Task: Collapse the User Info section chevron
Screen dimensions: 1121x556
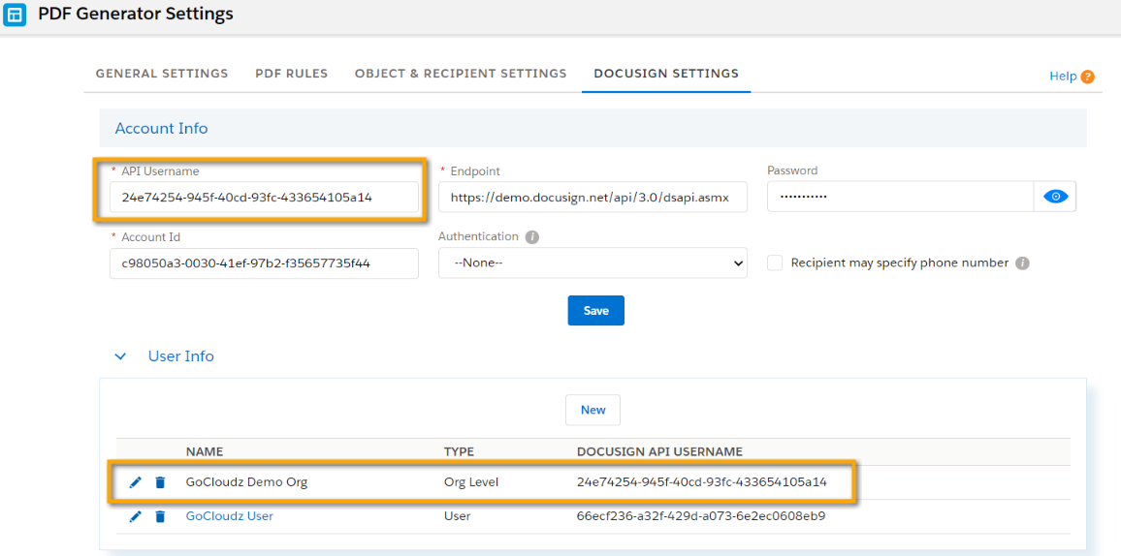Action: (121, 356)
